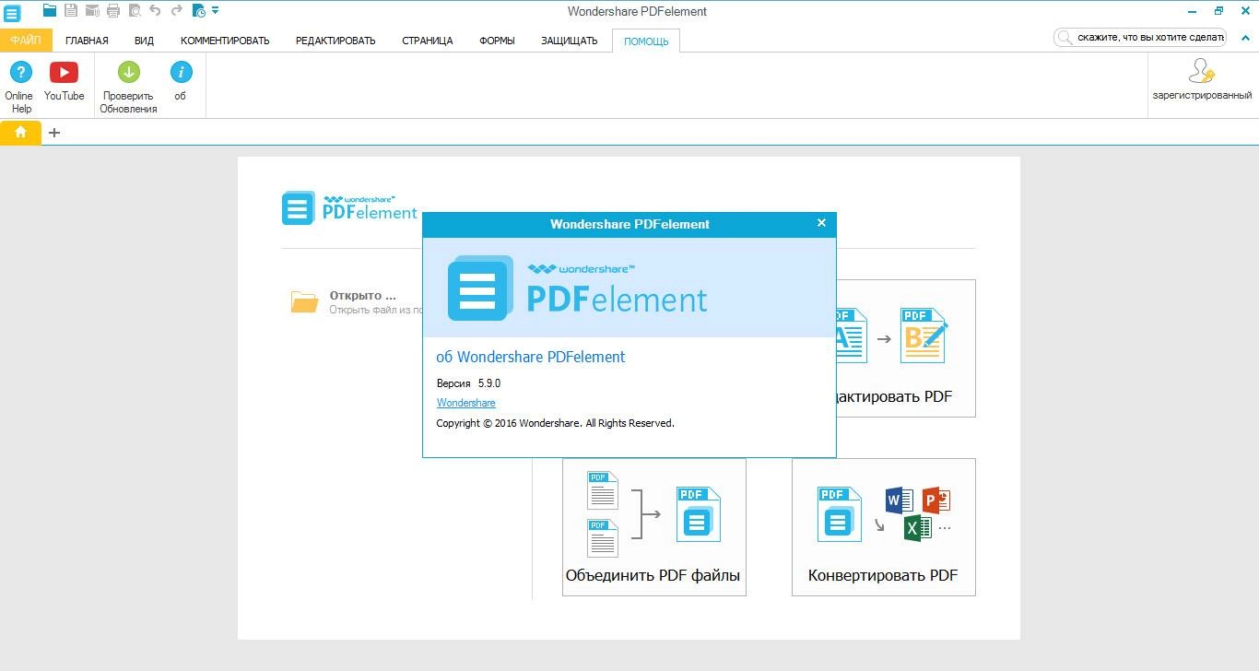Click the Save floppy disk icon
Image resolution: width=1259 pixels, height=671 pixels.
point(71,11)
